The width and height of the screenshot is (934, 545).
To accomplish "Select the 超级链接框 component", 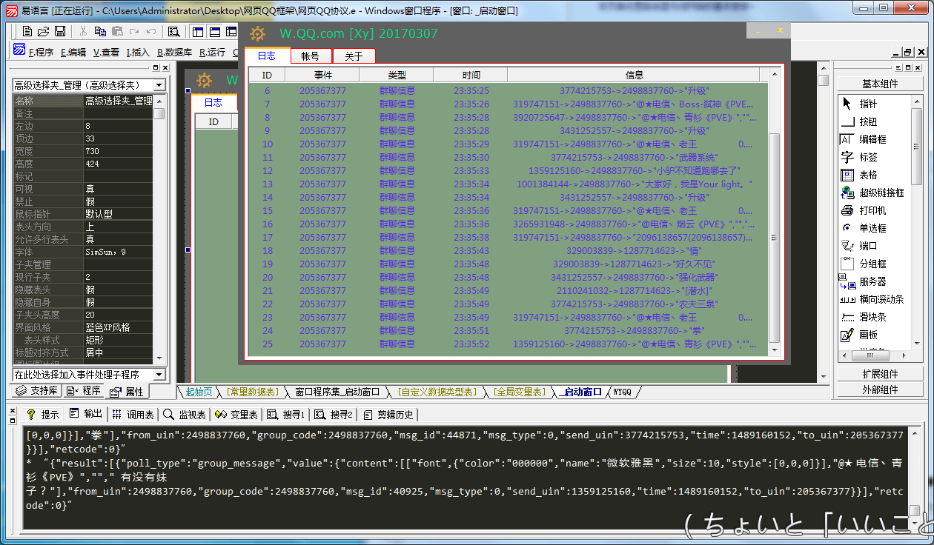I will click(x=881, y=193).
